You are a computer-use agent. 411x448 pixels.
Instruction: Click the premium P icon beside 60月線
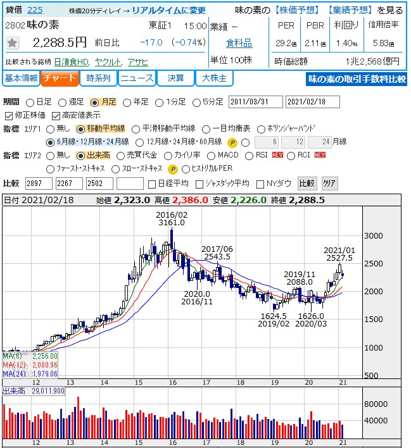pos(232,142)
